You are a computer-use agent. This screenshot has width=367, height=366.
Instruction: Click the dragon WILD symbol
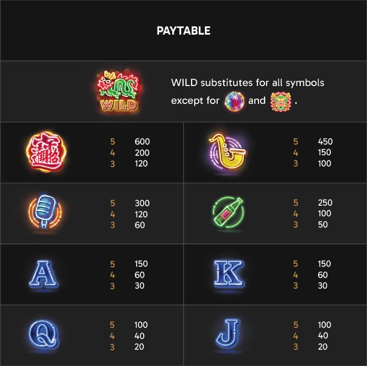point(118,91)
